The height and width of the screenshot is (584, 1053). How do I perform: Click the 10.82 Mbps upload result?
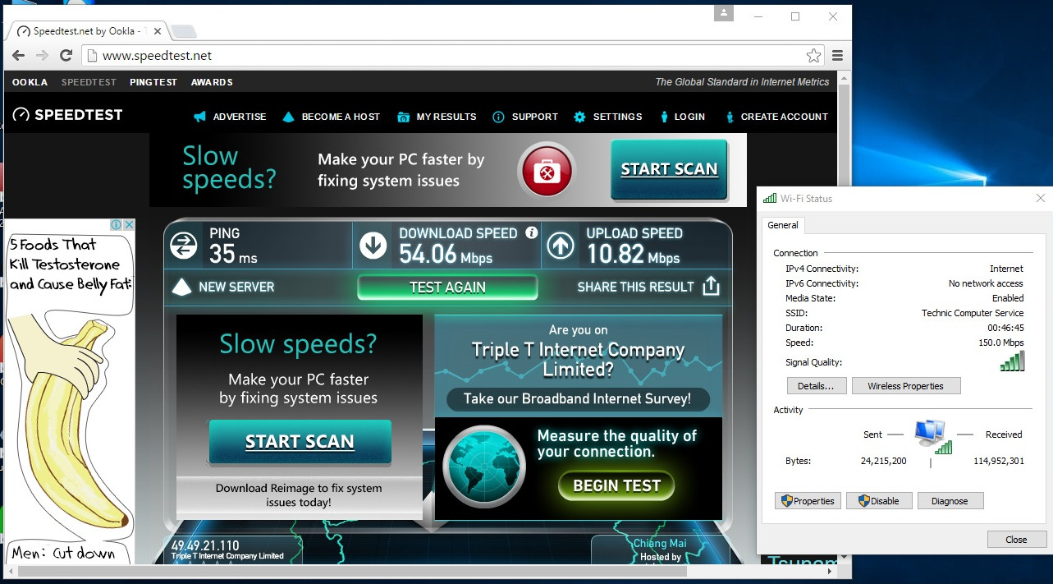(633, 255)
